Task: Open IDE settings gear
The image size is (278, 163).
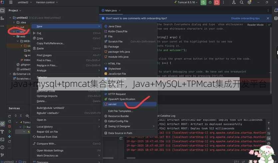Action: (249, 2)
